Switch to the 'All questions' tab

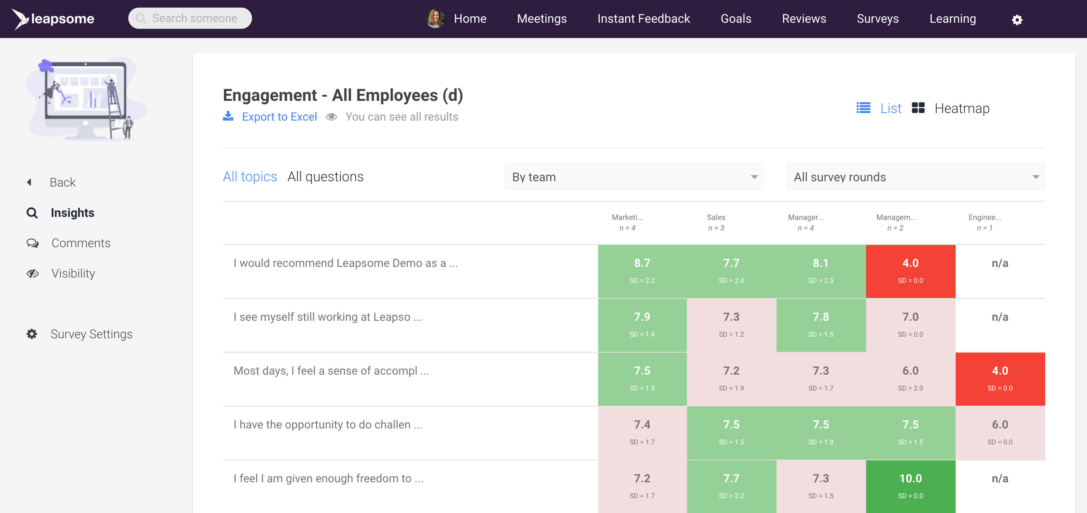(325, 176)
